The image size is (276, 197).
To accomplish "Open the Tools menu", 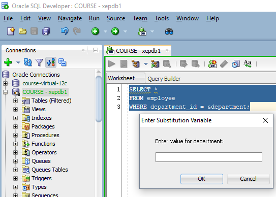I will tap(162, 18).
